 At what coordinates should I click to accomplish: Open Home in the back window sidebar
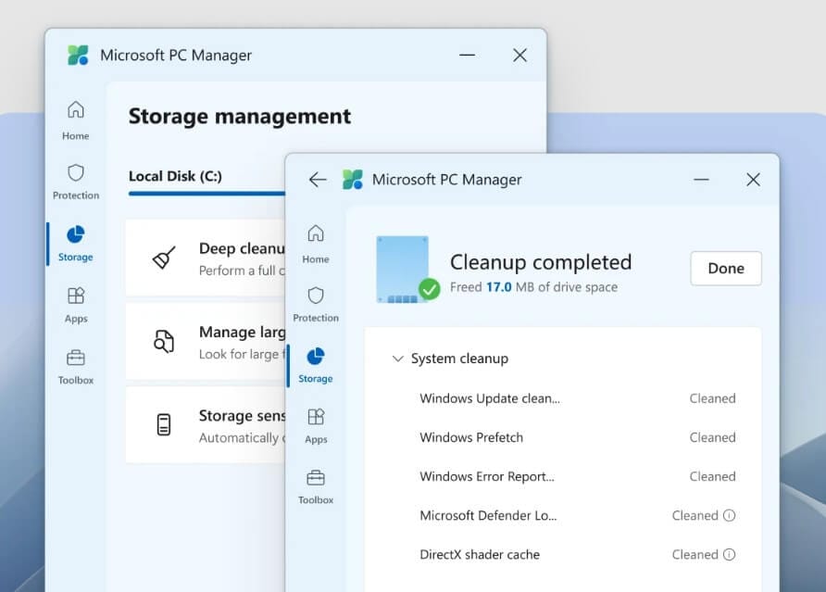[x=75, y=120]
